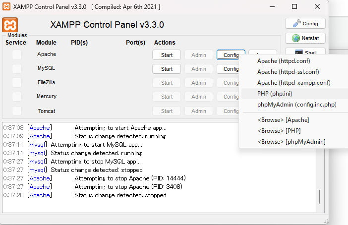348x225 pixels.
Task: Click the log panel scrollbar thumb
Action: pyautogui.click(x=320, y=197)
